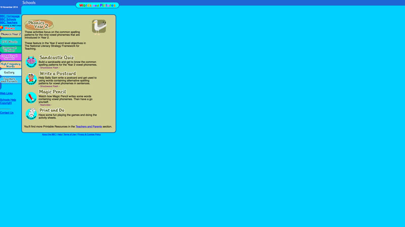
Task: Open the Gallery sidebar tab
Action: (x=10, y=73)
